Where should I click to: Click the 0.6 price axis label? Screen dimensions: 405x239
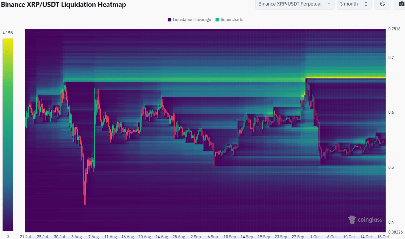coord(391,112)
